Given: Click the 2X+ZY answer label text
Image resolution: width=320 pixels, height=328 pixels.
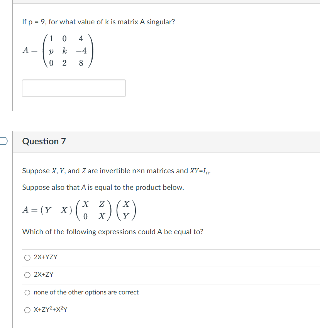Looking at the screenshot, I should point(43,275).
